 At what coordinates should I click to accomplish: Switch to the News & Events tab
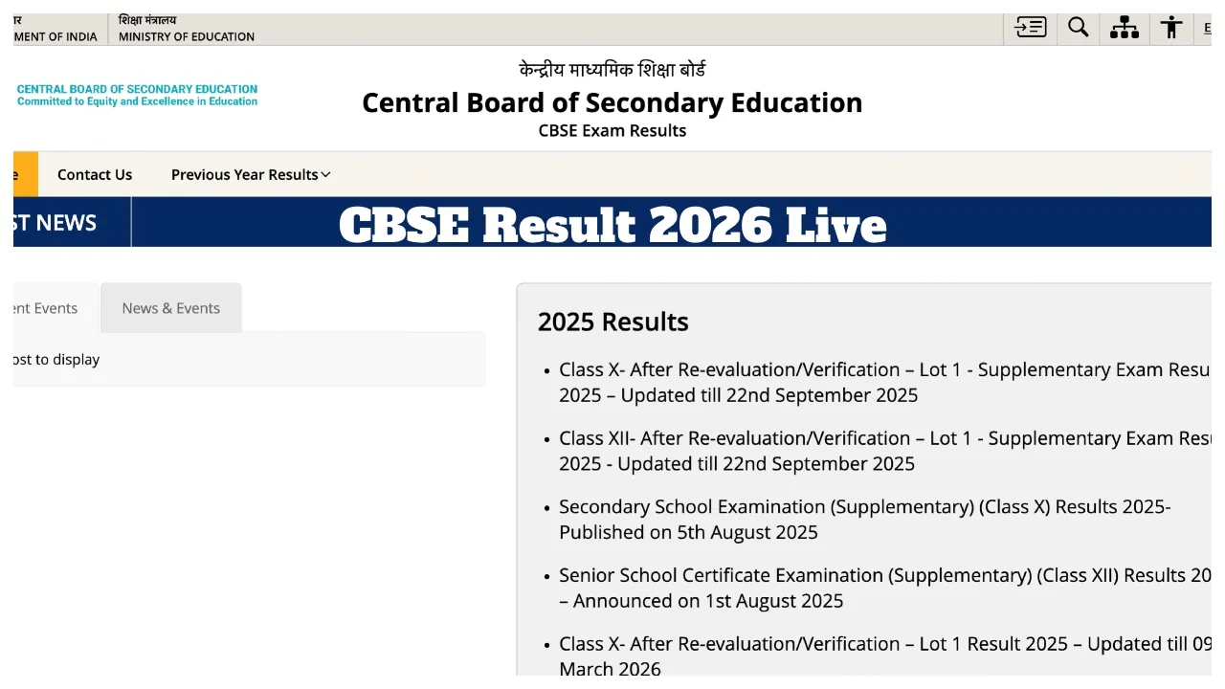tap(170, 307)
